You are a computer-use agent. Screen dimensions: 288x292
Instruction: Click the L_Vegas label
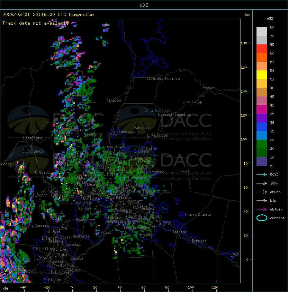pos(40,195)
